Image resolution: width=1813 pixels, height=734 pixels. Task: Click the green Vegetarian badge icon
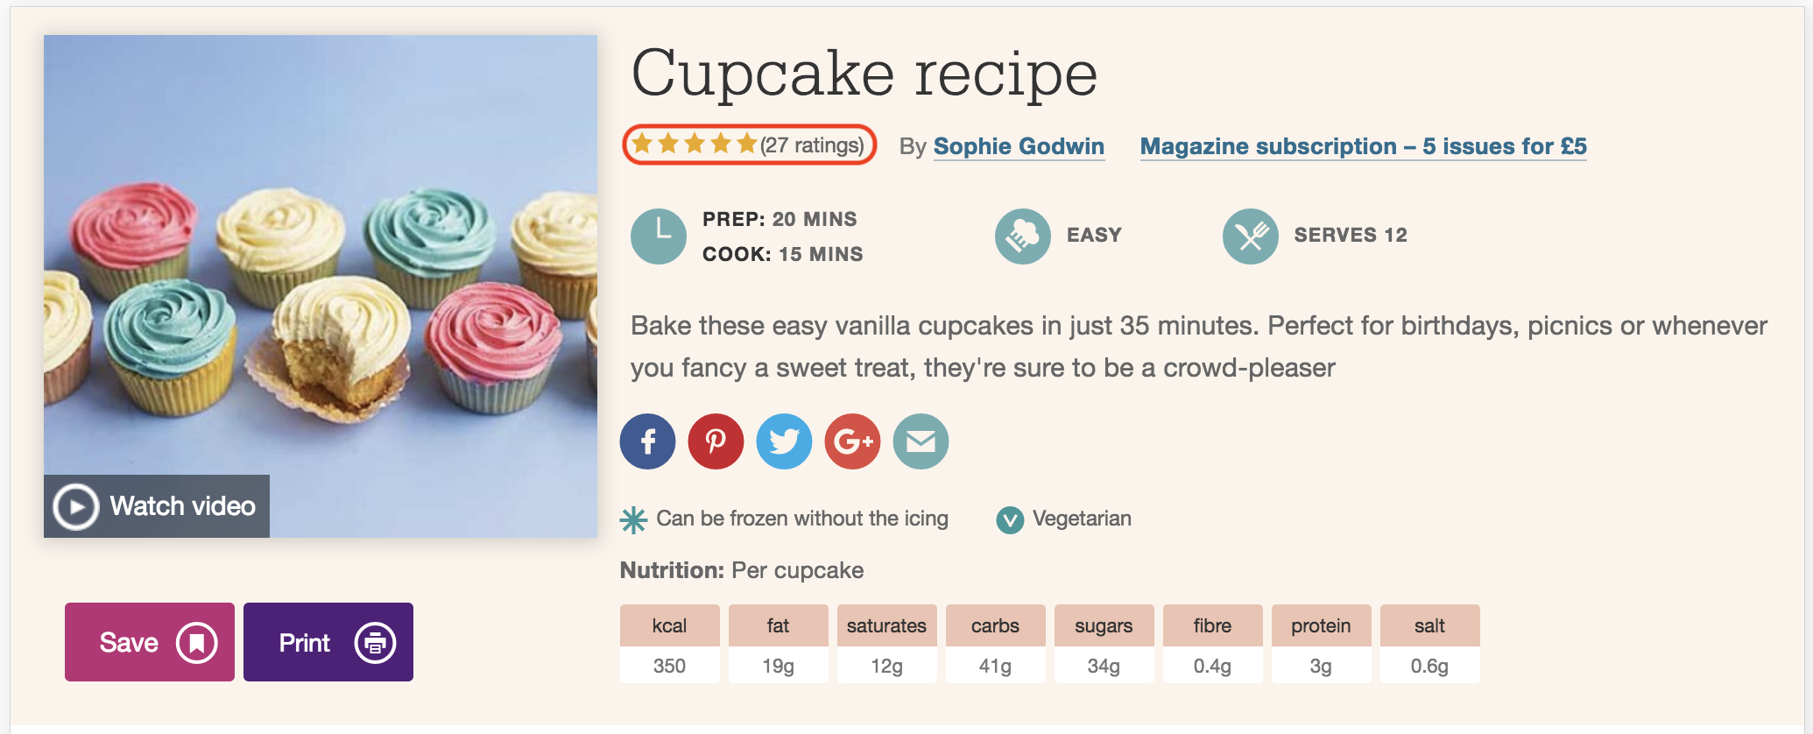point(1010,520)
